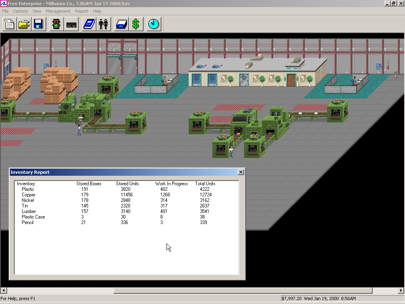Open the Help menu

pyautogui.click(x=97, y=11)
